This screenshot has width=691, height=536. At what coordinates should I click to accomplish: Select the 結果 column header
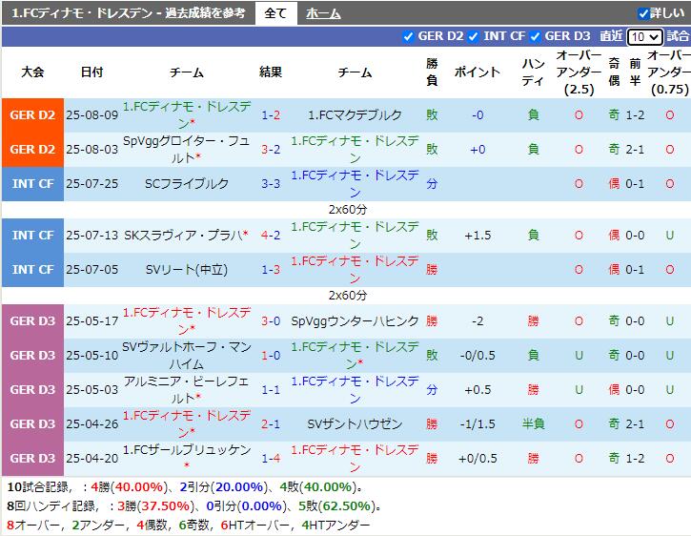[x=271, y=72]
